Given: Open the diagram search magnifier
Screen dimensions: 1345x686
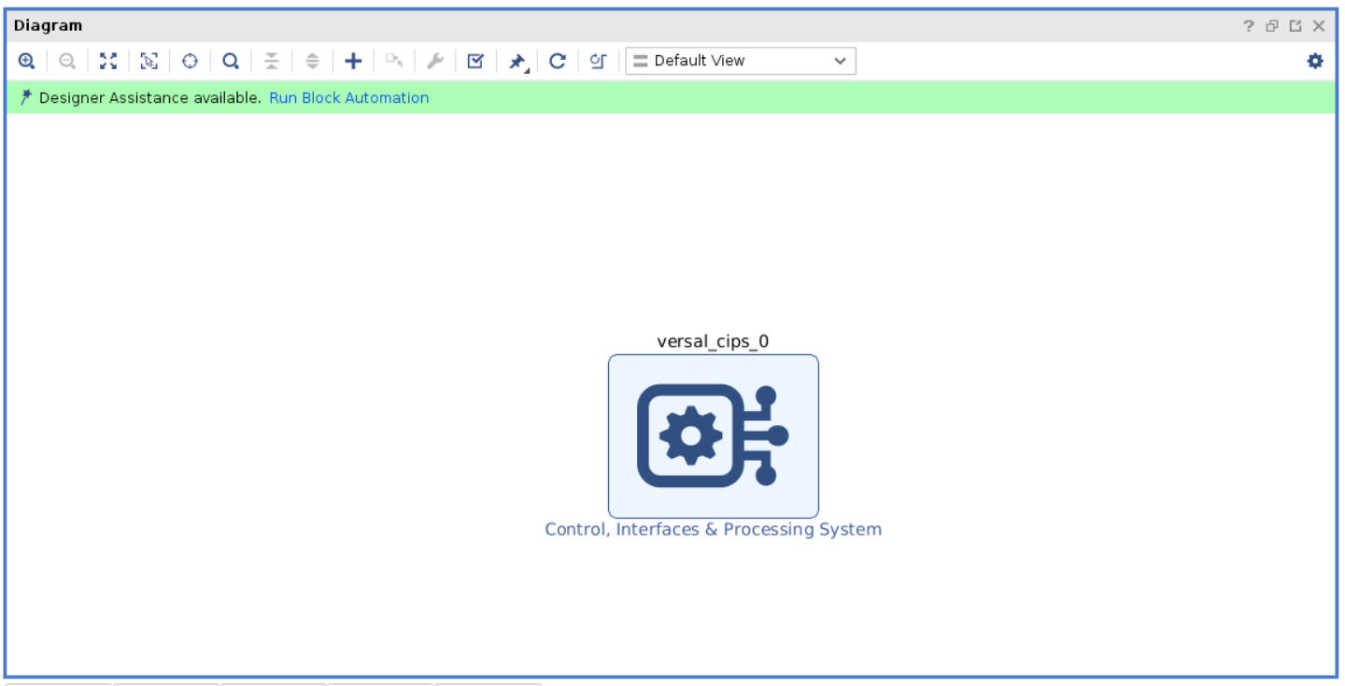Looking at the screenshot, I should [231, 61].
